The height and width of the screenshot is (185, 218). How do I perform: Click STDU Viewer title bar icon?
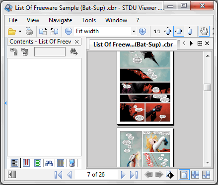(x=8, y=7)
